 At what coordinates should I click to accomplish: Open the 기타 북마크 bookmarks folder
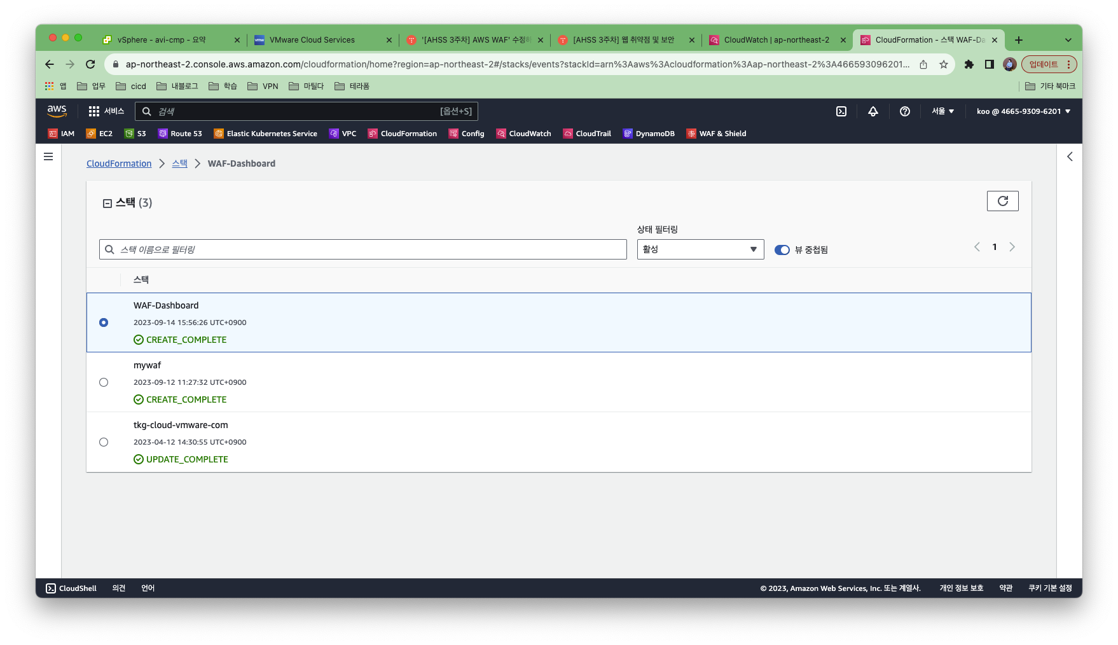point(1050,87)
